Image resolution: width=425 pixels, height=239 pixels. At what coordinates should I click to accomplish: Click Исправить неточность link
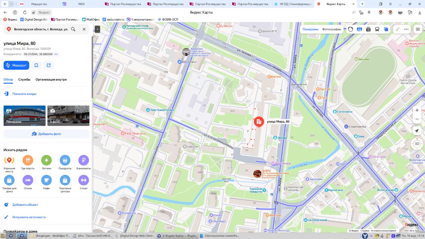(29, 217)
